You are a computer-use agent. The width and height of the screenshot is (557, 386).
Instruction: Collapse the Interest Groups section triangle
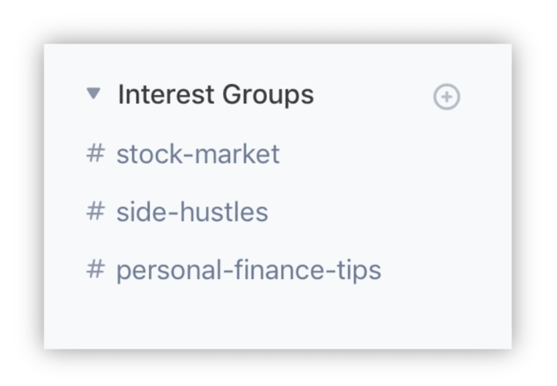pos(93,94)
